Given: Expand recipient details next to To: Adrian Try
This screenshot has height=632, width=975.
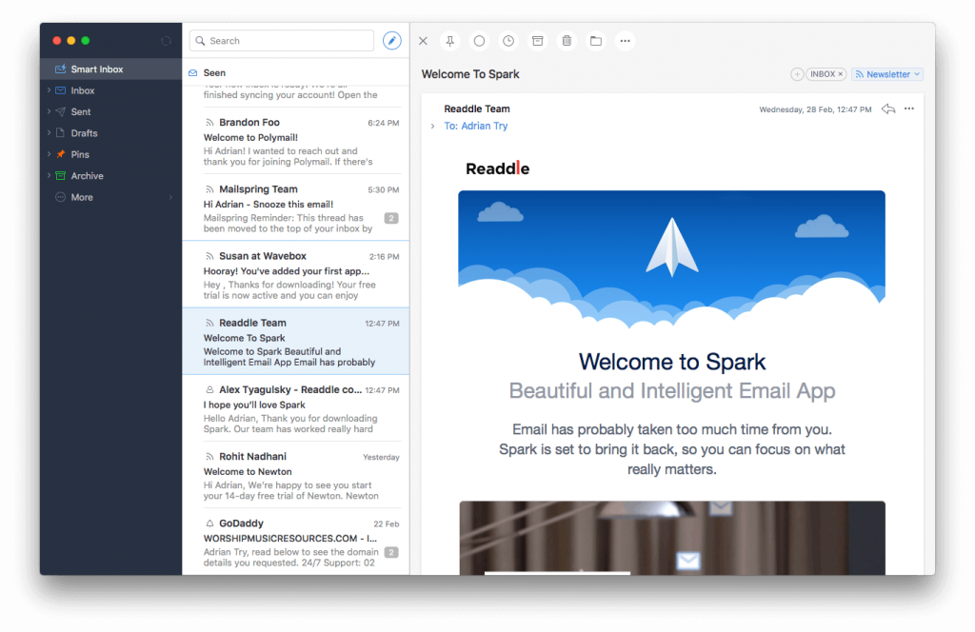Looking at the screenshot, I should tap(432, 127).
